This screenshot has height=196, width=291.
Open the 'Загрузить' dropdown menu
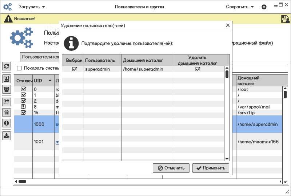(x=32, y=7)
